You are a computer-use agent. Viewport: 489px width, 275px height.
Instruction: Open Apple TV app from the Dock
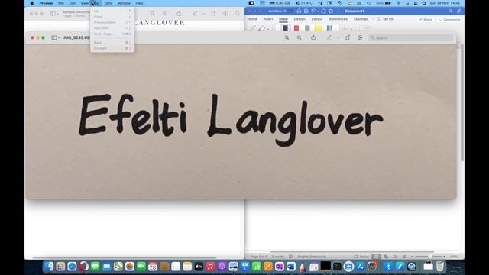[199, 267]
